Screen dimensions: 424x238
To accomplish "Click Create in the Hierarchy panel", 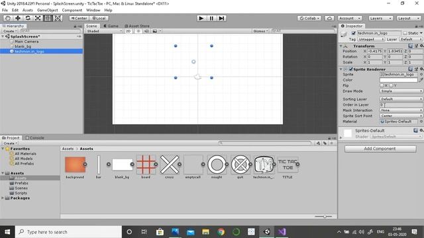I will point(11,31).
